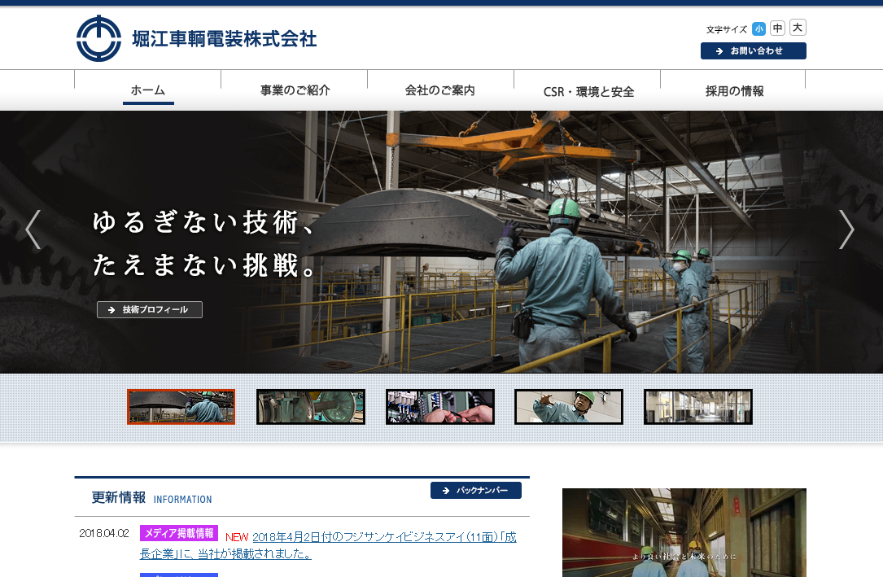This screenshot has width=883, height=577.
Task: Go to 会社のご案内 page
Action: [x=440, y=90]
